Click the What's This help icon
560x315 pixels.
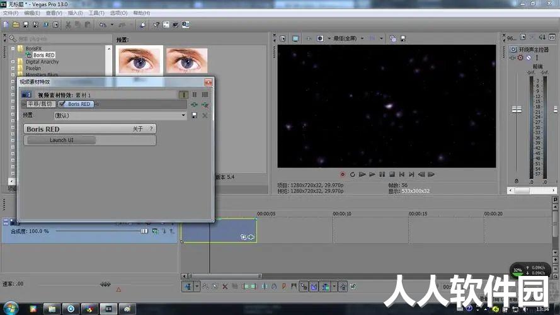pyautogui.click(x=156, y=25)
